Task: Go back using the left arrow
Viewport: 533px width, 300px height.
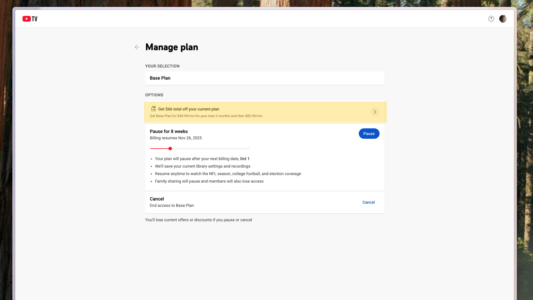Action: point(137,47)
